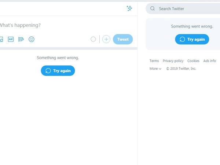This screenshot has width=220, height=165.
Task: Click Try again in the timeline
Action: click(58, 71)
